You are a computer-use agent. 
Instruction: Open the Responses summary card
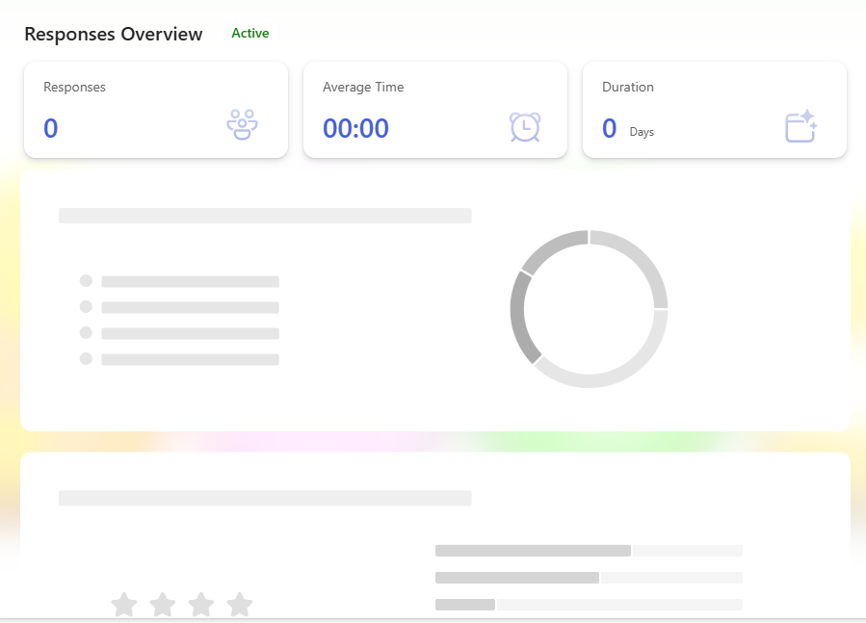coord(156,110)
